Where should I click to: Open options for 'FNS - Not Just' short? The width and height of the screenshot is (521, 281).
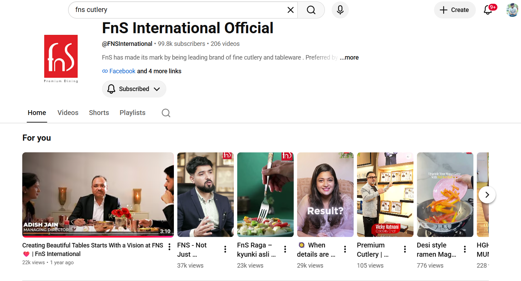coord(225,249)
